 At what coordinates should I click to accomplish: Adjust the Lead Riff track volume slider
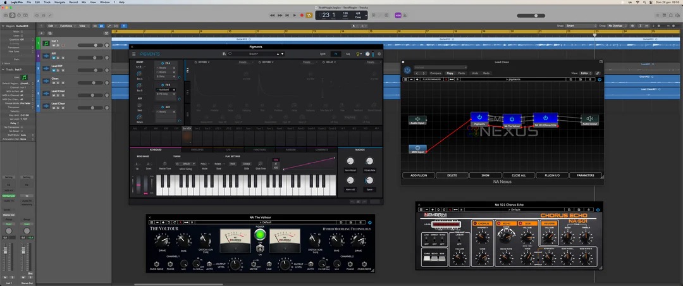[90, 70]
